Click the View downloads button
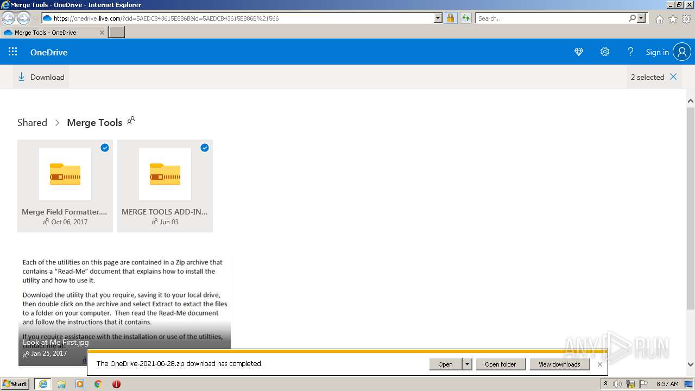This screenshot has height=391, width=695. tap(559, 364)
